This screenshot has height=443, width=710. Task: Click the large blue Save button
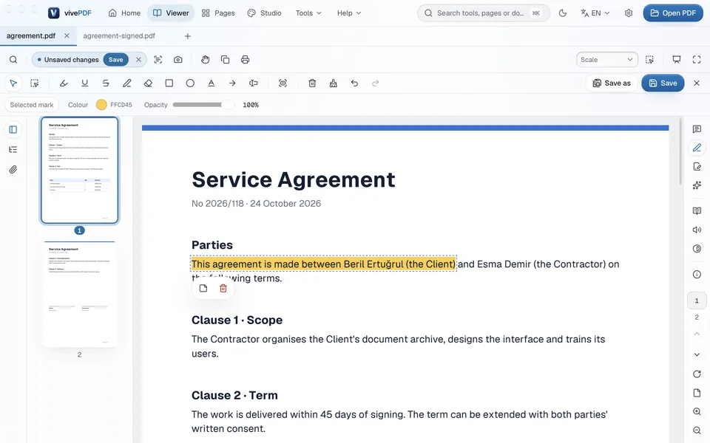point(663,83)
